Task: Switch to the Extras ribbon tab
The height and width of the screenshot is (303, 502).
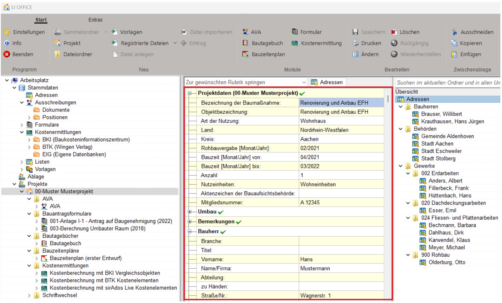Action: pyautogui.click(x=95, y=20)
